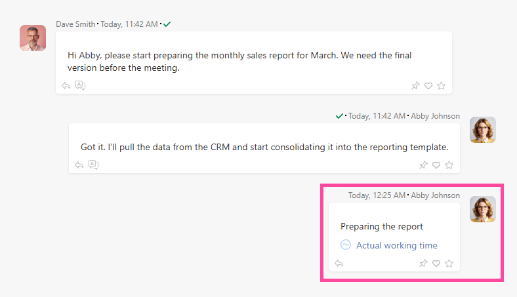Image resolution: width=517 pixels, height=297 pixels.
Task: Like Dave Smith's message with the heart
Action: (428, 86)
